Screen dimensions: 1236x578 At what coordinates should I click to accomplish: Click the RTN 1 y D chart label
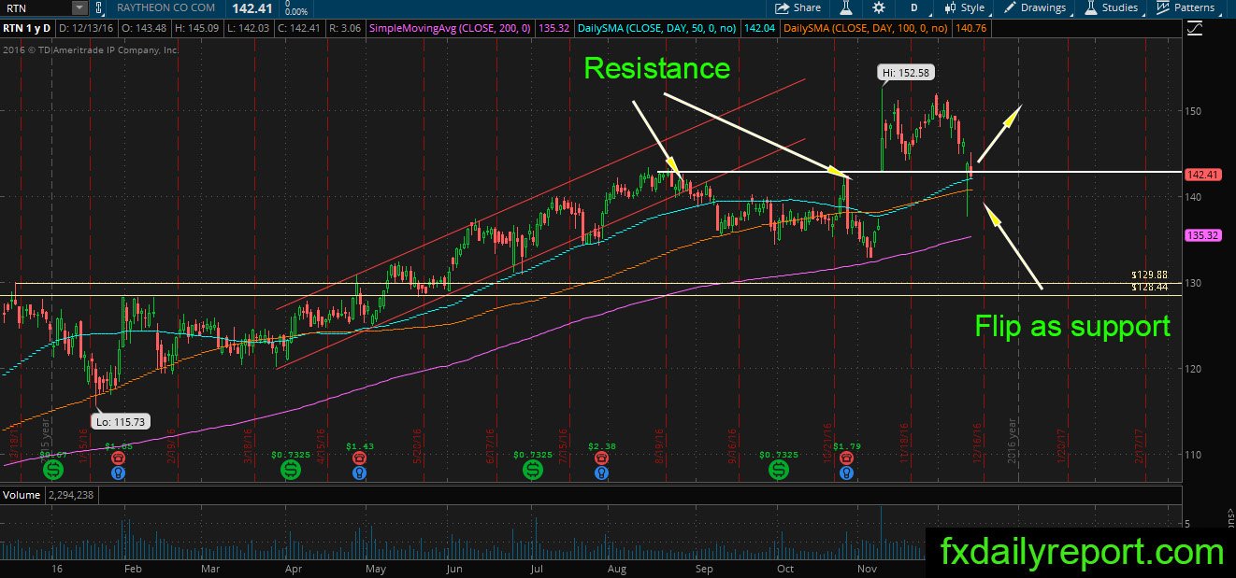[28, 29]
